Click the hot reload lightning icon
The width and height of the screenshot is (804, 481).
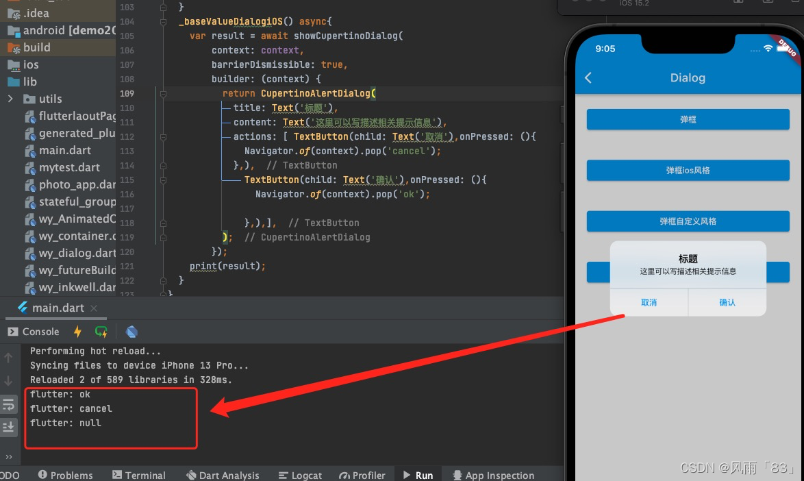pos(77,331)
